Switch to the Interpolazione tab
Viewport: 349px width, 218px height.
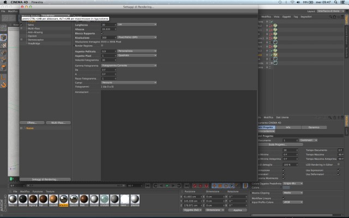[x=267, y=131]
